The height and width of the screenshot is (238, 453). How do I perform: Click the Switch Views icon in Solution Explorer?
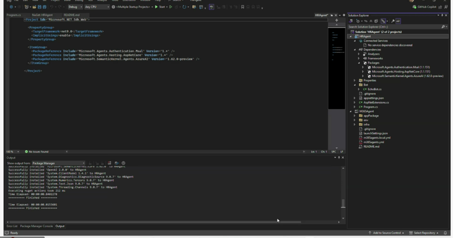point(351,21)
